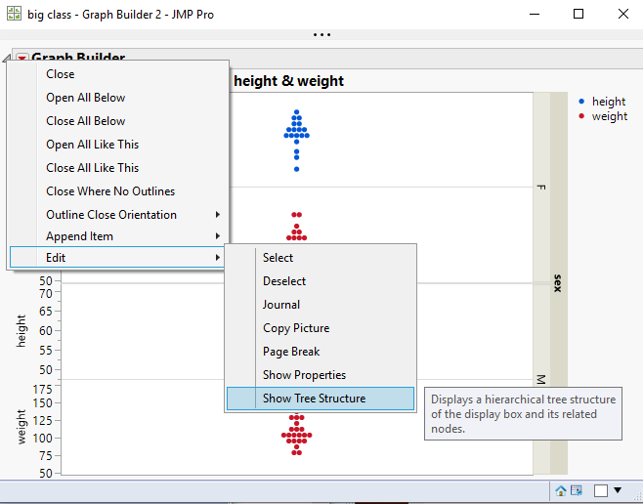This screenshot has height=504, width=643.
Task: Click the JMP home window icon
Action: point(562,490)
